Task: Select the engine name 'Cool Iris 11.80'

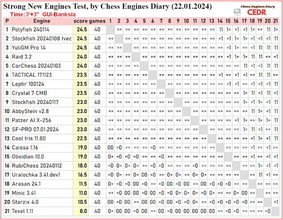Action: point(29,138)
